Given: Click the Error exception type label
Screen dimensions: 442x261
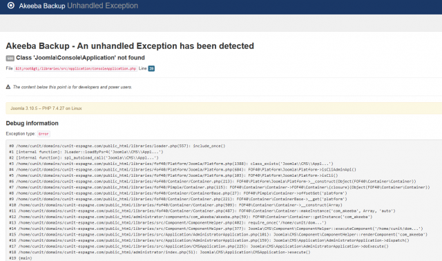Looking at the screenshot, I should pos(44,134).
